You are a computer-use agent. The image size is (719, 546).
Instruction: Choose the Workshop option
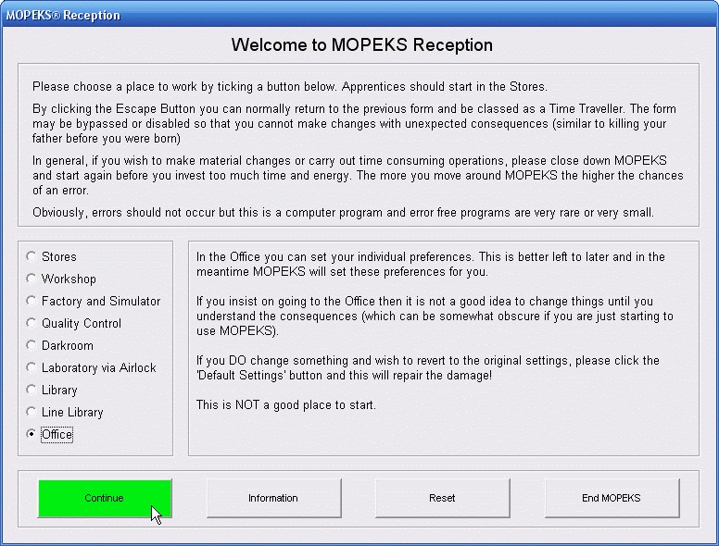click(x=61, y=279)
